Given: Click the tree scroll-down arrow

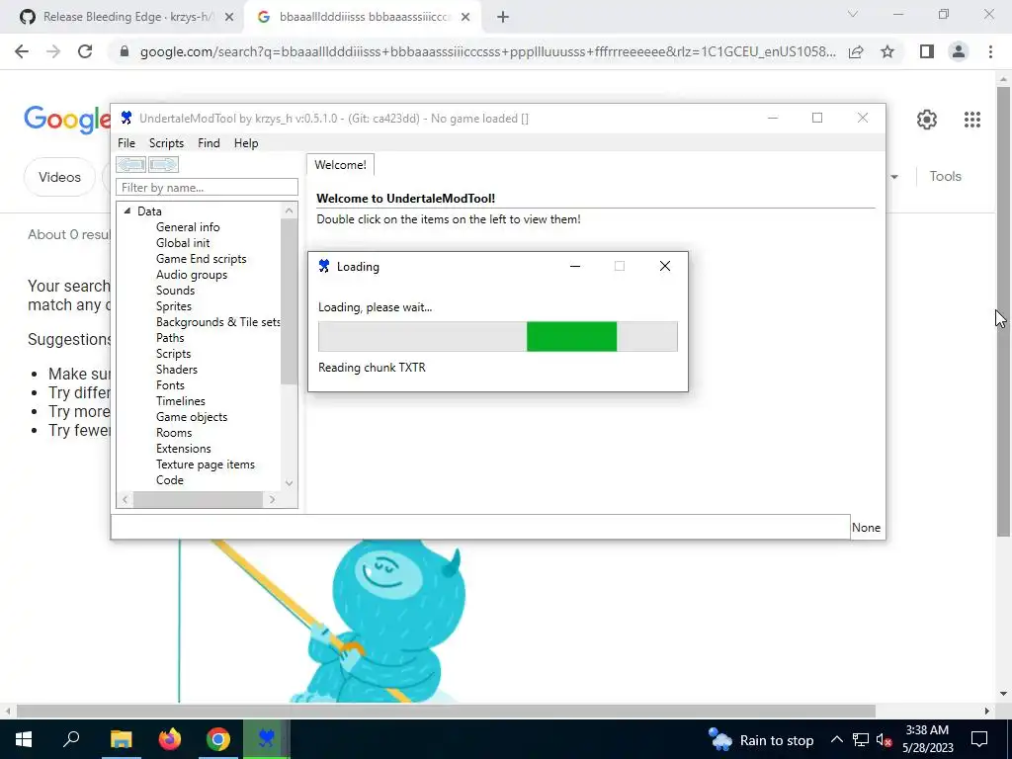Looking at the screenshot, I should point(290,482).
